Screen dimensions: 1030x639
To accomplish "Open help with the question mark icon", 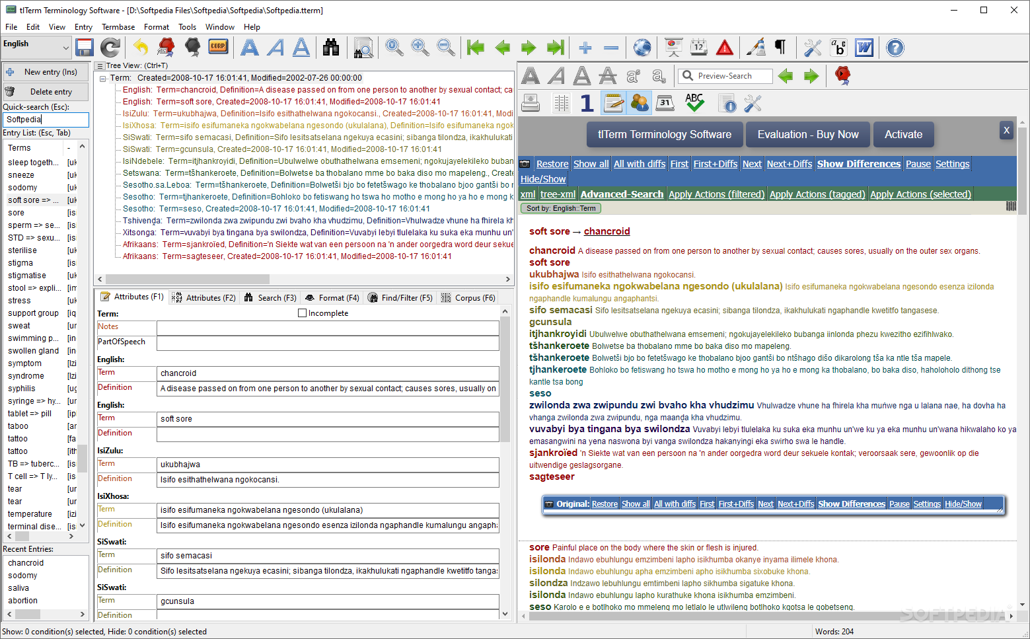I will (895, 48).
